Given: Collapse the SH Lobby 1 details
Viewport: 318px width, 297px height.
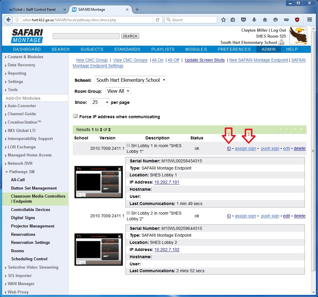Looking at the screenshot, I should [x=128, y=146].
